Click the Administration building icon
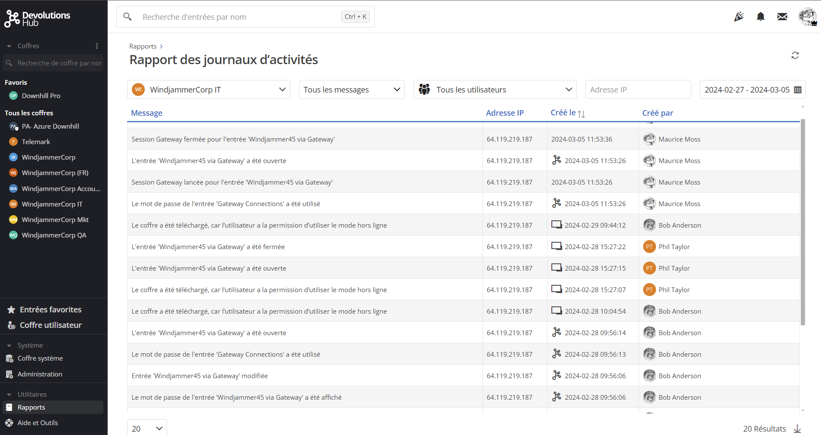Image resolution: width=821 pixels, height=435 pixels. coord(9,374)
